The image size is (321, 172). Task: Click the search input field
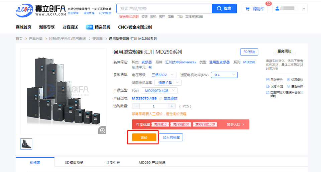point(164,9)
